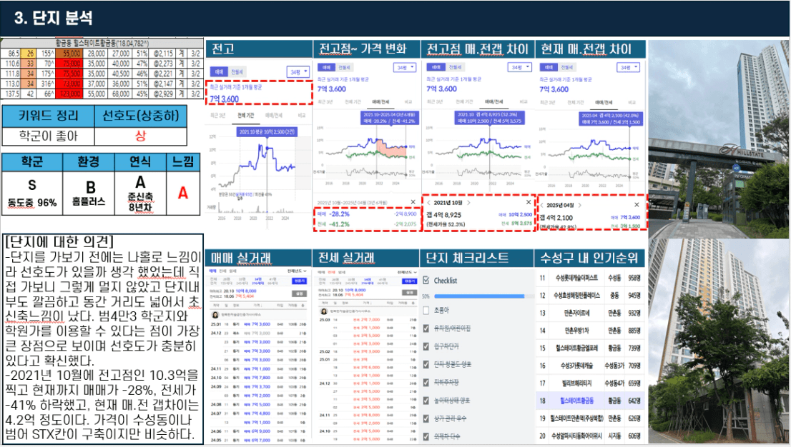Uncheck the 상가 관리 우수 checkbox
The height and width of the screenshot is (447, 791).
pyautogui.click(x=426, y=418)
